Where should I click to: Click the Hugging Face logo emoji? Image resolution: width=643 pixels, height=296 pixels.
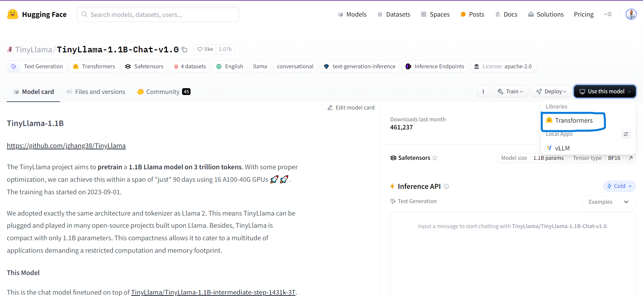pos(13,14)
